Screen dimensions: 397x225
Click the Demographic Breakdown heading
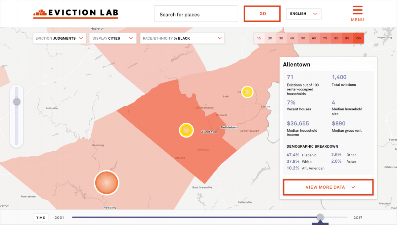(312, 146)
